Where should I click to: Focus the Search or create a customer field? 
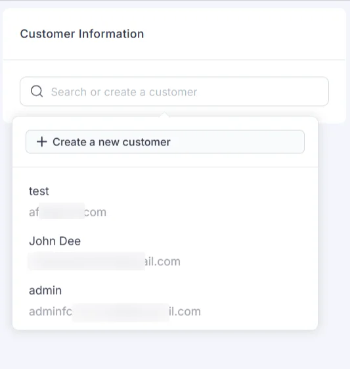[174, 91]
